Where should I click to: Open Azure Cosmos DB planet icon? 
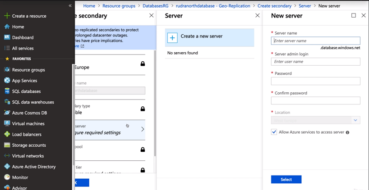(x=7, y=113)
